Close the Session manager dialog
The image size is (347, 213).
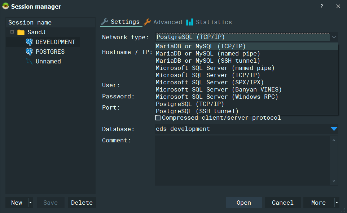coord(338,6)
